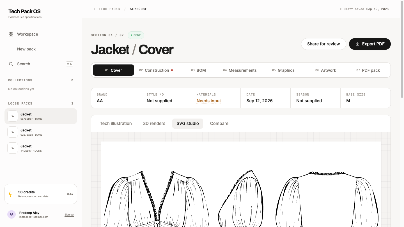Open the 04 Measurements tab
404x227 pixels.
click(x=241, y=70)
